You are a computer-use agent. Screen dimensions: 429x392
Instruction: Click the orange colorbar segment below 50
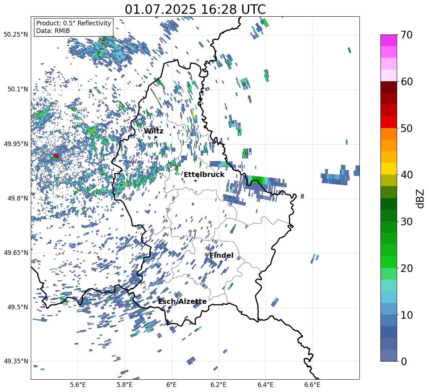point(388,134)
